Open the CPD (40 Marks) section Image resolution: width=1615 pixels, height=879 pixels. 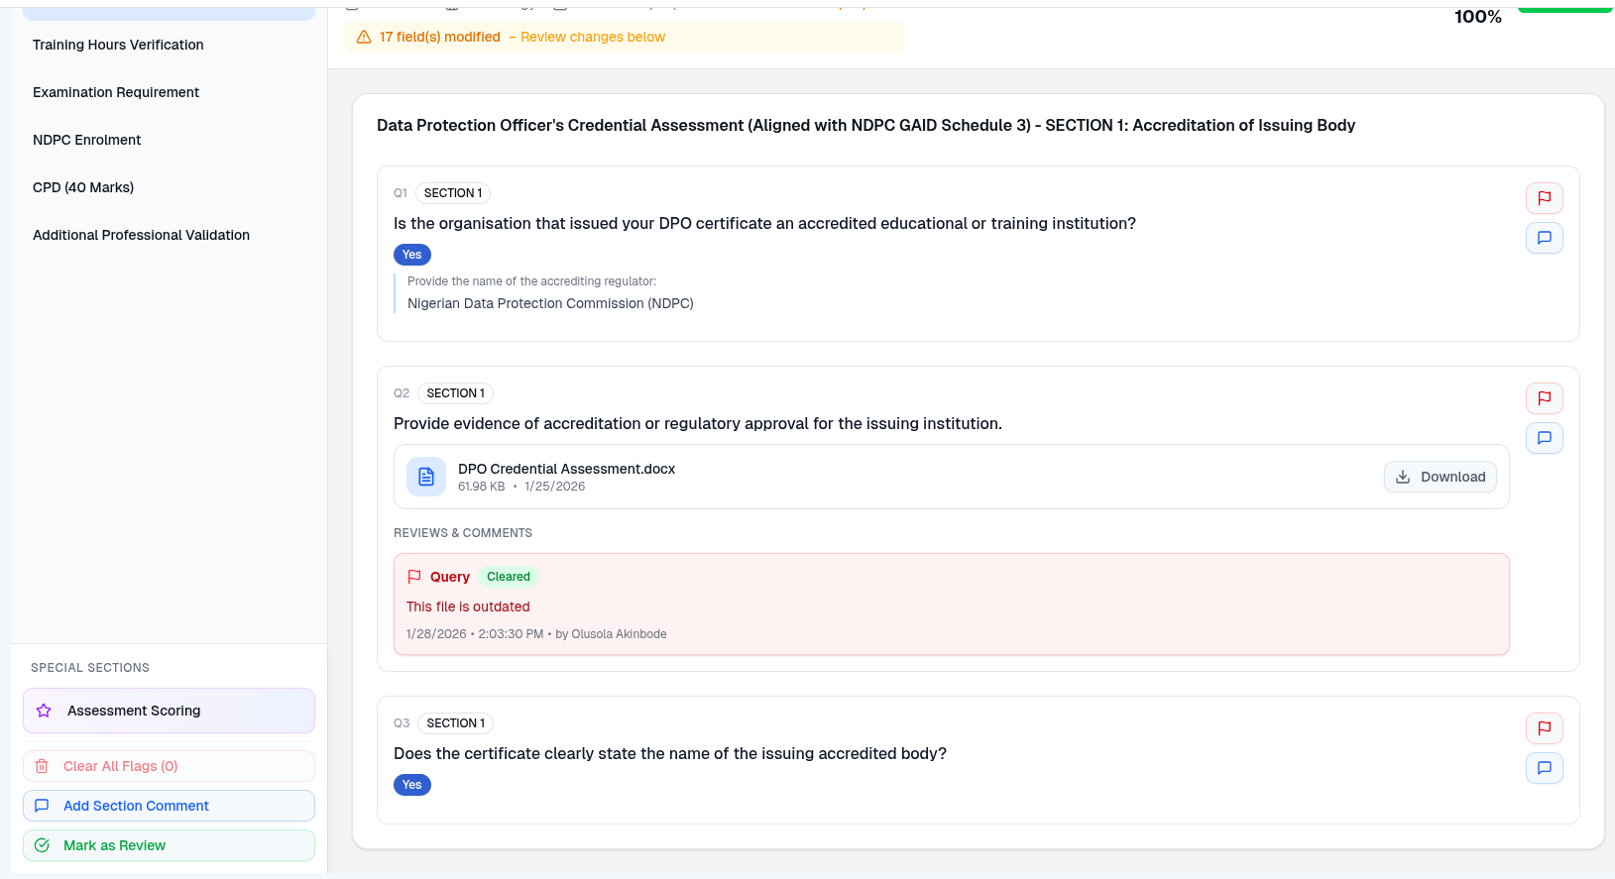83,187
